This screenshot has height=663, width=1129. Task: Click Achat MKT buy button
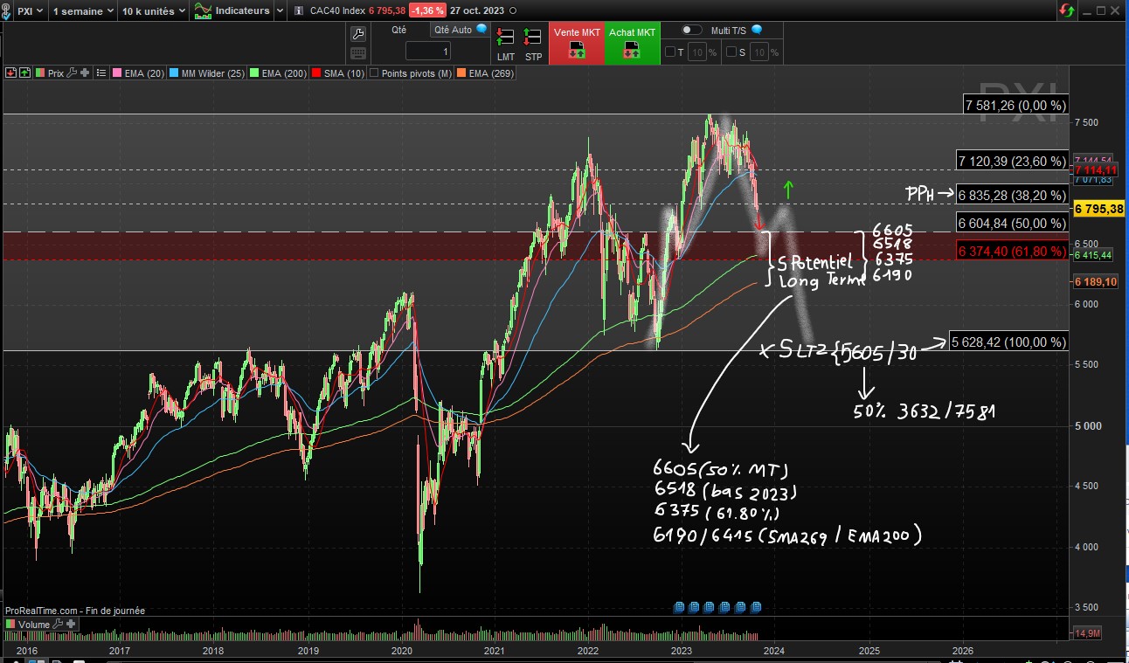(632, 44)
